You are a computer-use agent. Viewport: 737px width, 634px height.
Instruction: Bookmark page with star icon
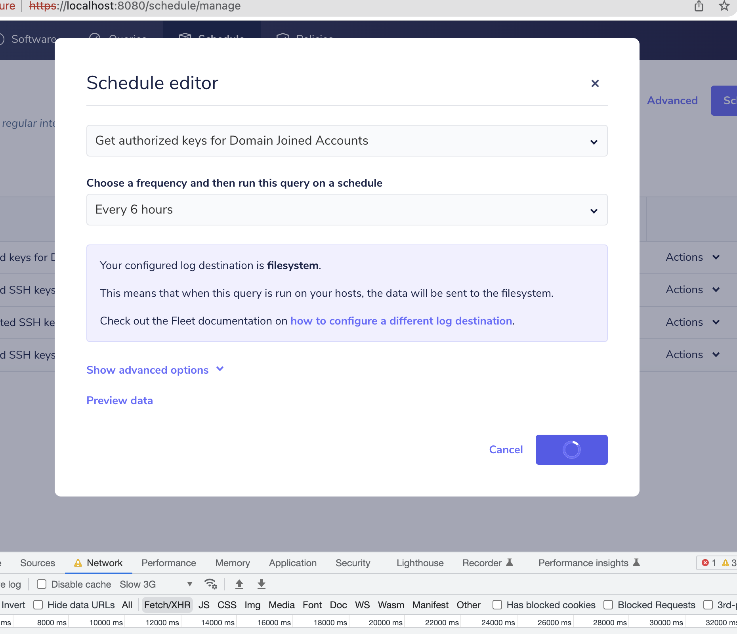pyautogui.click(x=724, y=6)
